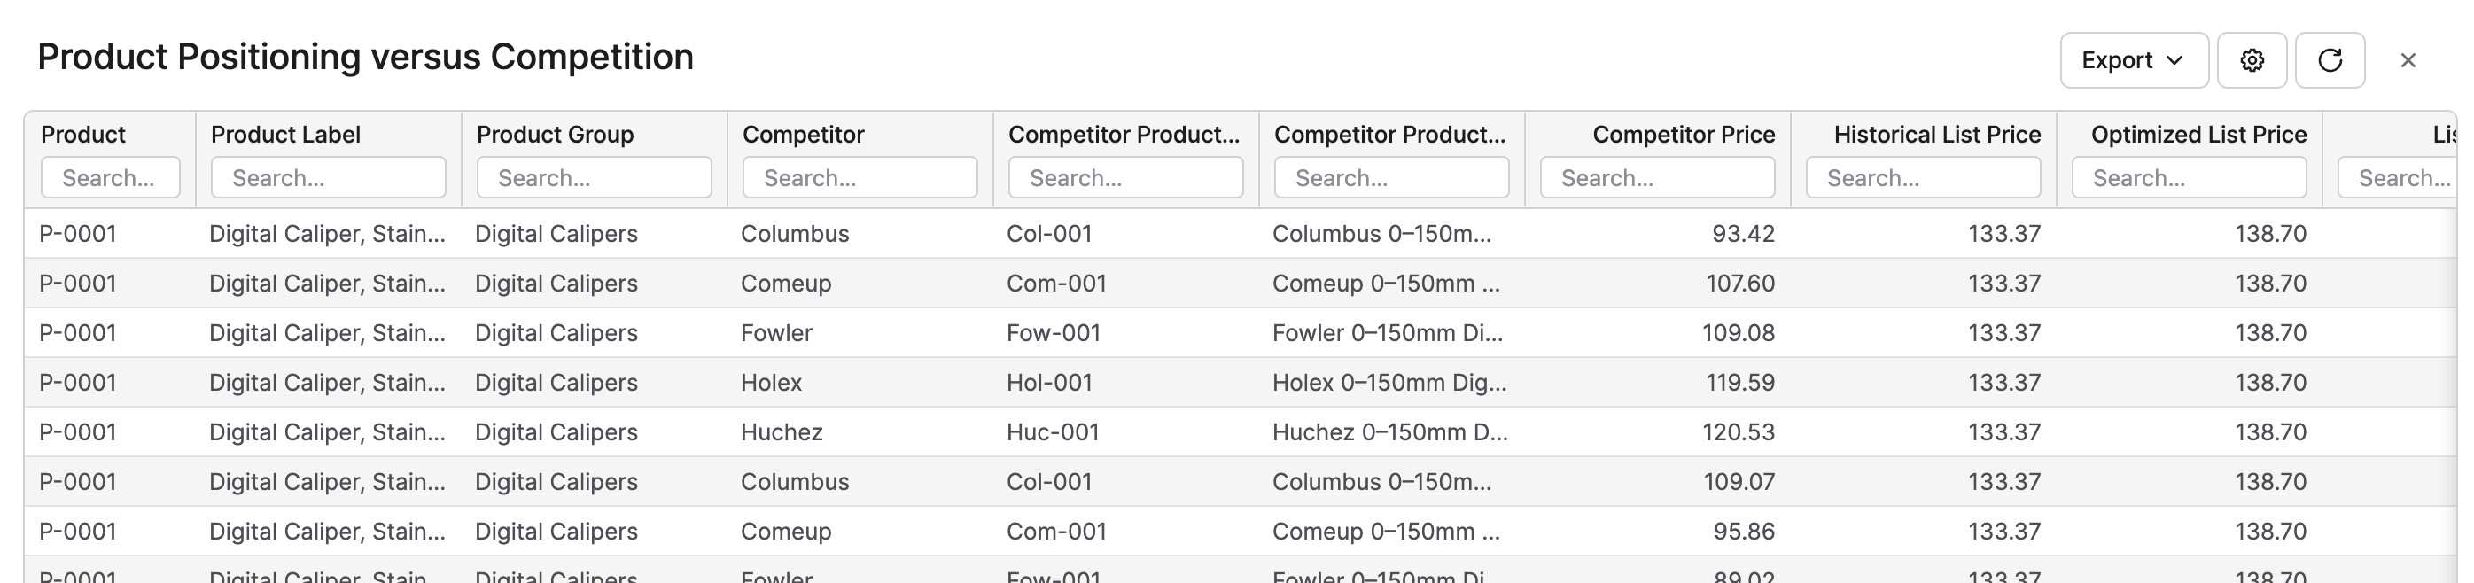The width and height of the screenshot is (2474, 583).
Task: Open the table settings gear icon
Action: (x=2252, y=60)
